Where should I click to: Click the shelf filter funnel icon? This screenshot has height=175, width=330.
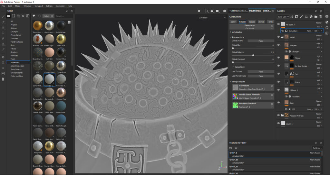[x=34, y=16]
